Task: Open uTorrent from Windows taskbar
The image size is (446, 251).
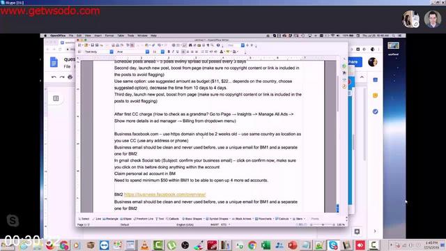Action: [x=171, y=245]
